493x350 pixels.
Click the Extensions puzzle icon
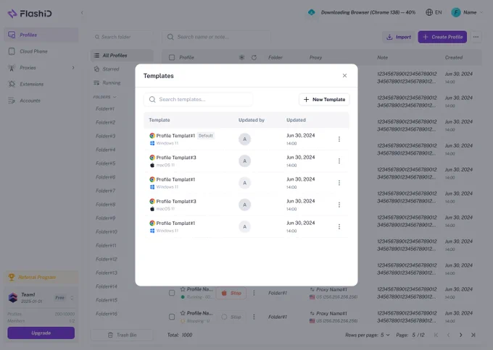pos(12,84)
